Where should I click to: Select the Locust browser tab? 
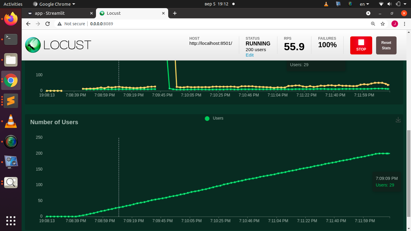(129, 13)
